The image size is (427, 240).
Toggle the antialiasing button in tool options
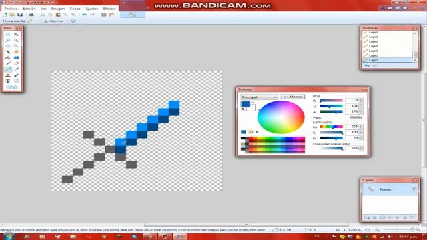pos(73,21)
